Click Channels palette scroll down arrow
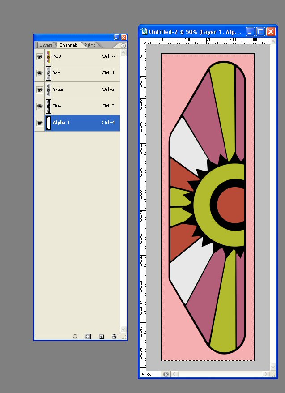This screenshot has height=393, width=285. point(123,329)
